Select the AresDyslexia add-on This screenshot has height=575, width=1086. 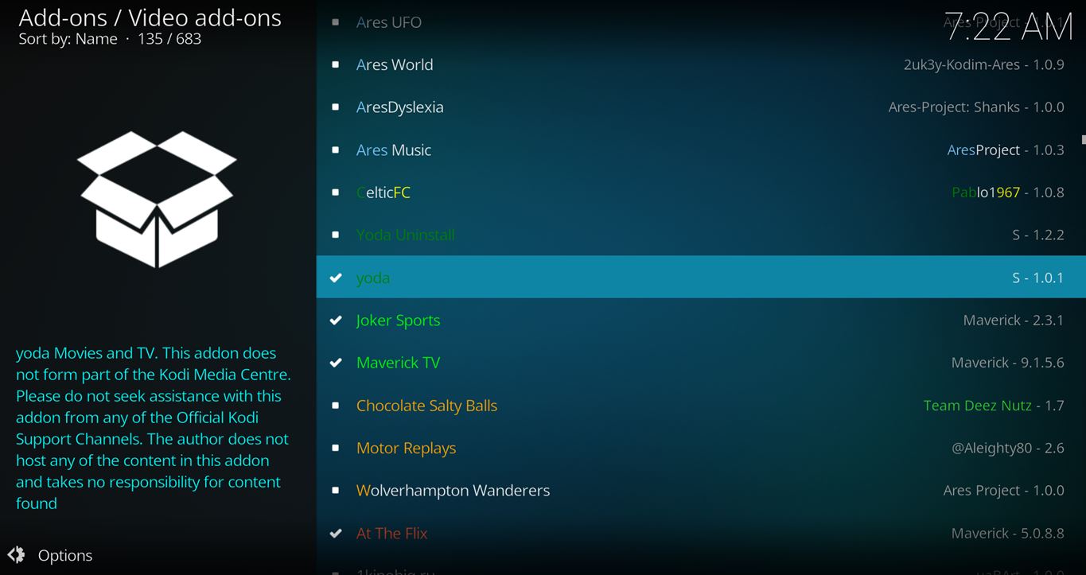pos(400,107)
